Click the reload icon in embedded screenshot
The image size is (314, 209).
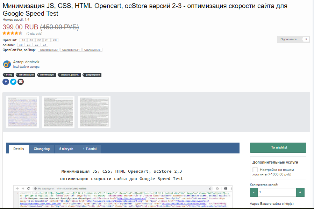28,189
